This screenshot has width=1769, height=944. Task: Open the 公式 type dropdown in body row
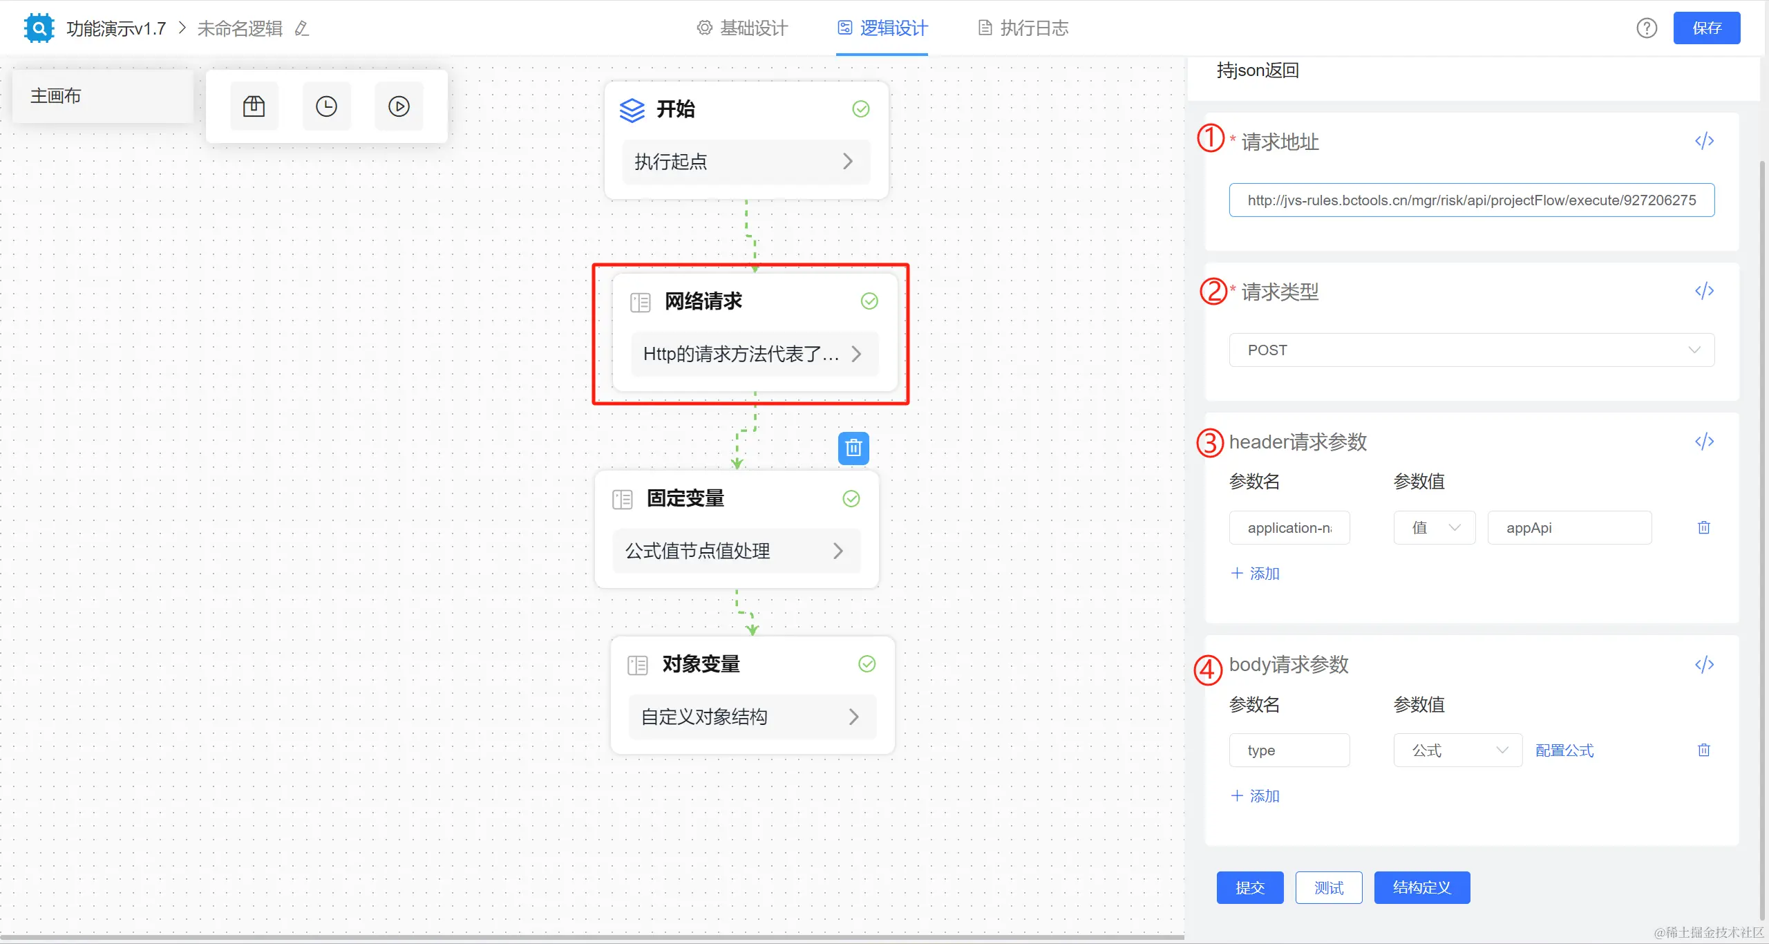(1458, 751)
